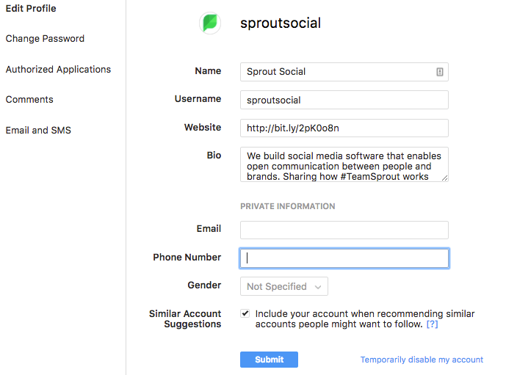Open Authorized Applications settings
The width and height of the screenshot is (506, 375).
[58, 70]
